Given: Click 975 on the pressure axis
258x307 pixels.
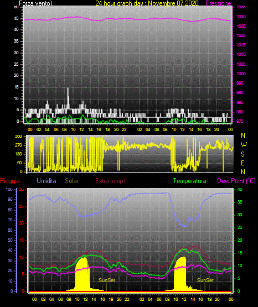Looking at the screenshot, I should click(240, 121).
